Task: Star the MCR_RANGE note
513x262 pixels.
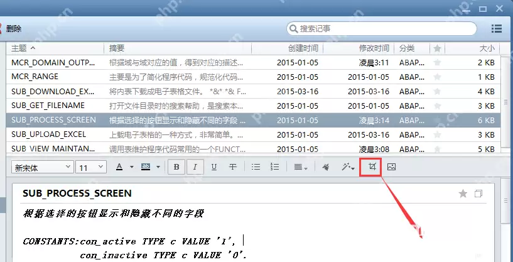Action: pos(437,77)
